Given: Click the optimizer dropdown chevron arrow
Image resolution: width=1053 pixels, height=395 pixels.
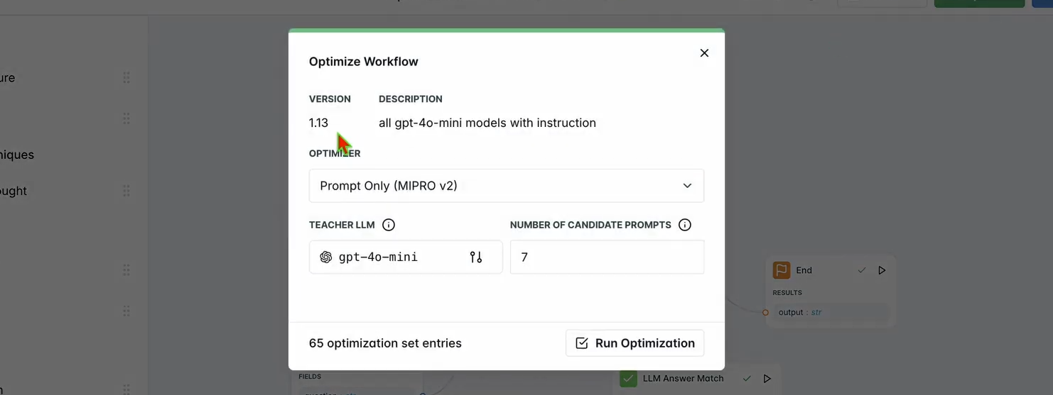Looking at the screenshot, I should (687, 186).
